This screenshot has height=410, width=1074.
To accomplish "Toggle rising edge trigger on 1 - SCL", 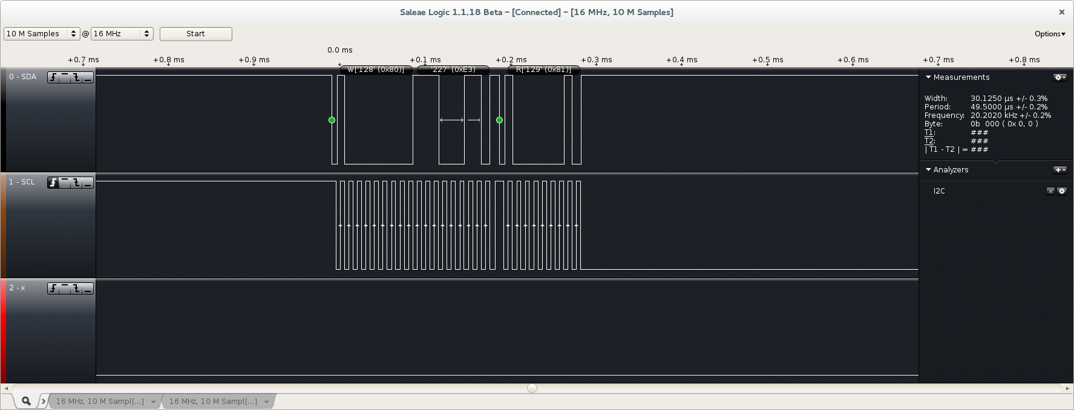I will [53, 183].
